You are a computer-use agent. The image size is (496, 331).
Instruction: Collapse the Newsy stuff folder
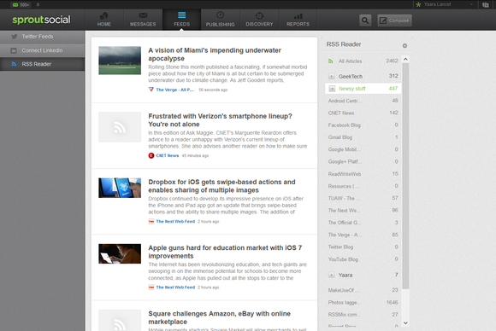coord(332,89)
